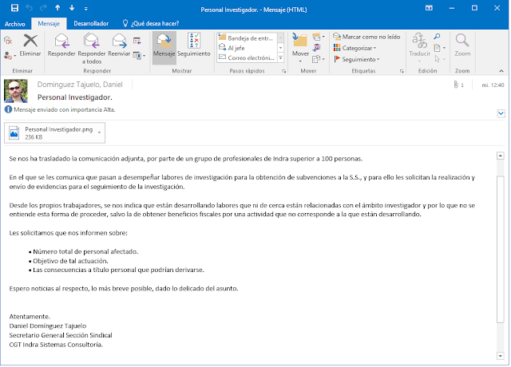Click sender name Dominguez Tajuelo, Daniel
The height and width of the screenshot is (367, 511).
80,85
